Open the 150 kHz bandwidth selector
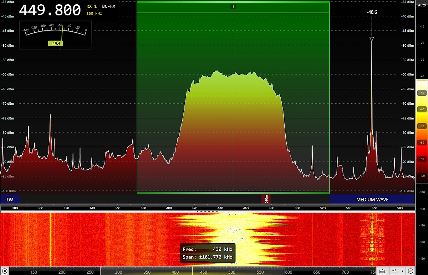 click(x=94, y=14)
